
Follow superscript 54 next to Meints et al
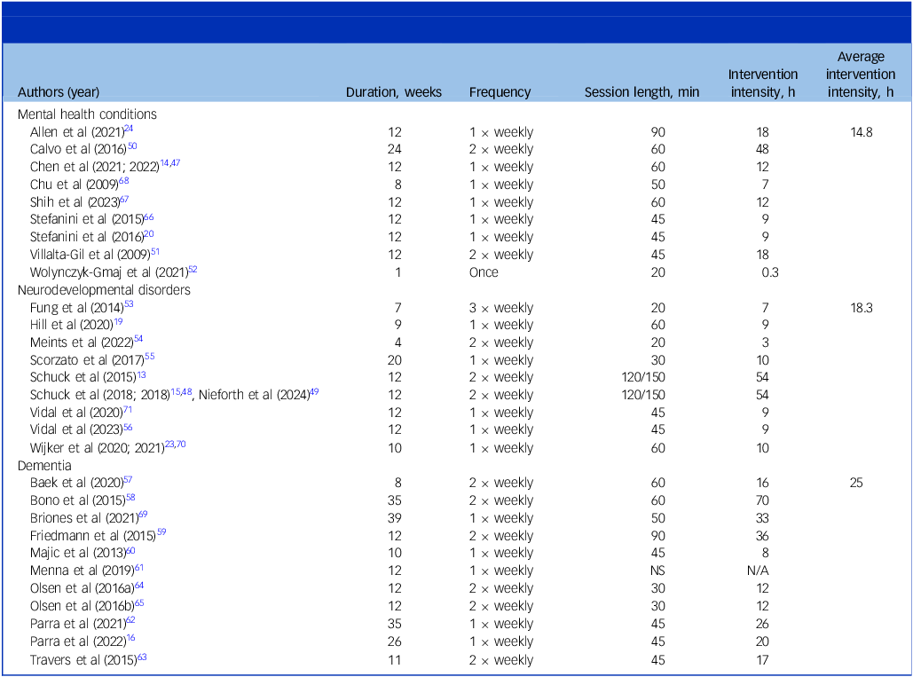pos(138,340)
